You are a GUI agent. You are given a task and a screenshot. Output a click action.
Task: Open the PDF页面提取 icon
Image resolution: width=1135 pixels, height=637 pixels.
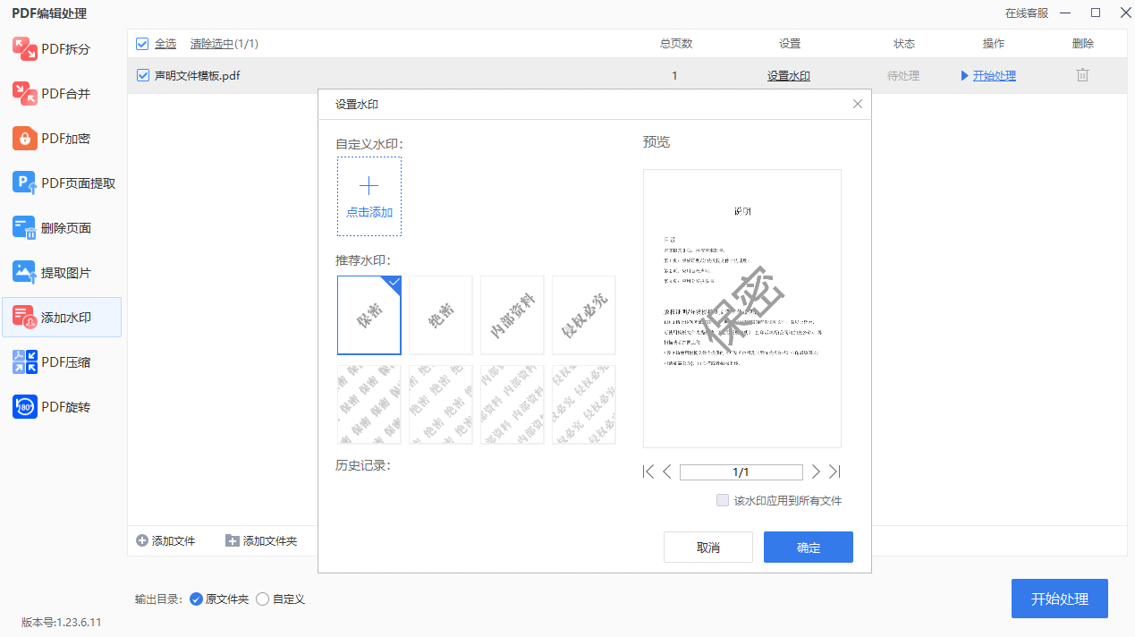point(25,183)
